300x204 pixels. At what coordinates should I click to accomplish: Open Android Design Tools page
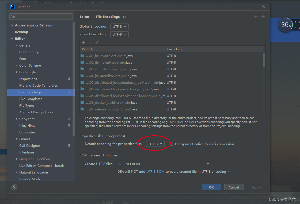(36, 112)
